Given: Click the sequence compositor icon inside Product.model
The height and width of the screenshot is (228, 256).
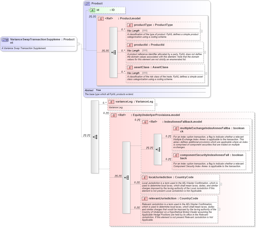Looking at the screenshot, I should tap(114, 52).
